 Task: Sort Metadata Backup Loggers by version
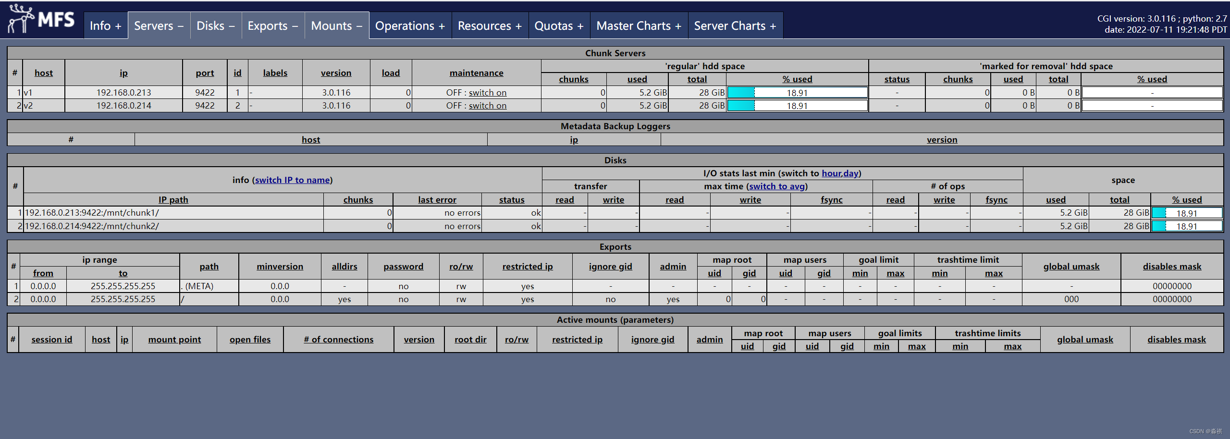click(942, 140)
